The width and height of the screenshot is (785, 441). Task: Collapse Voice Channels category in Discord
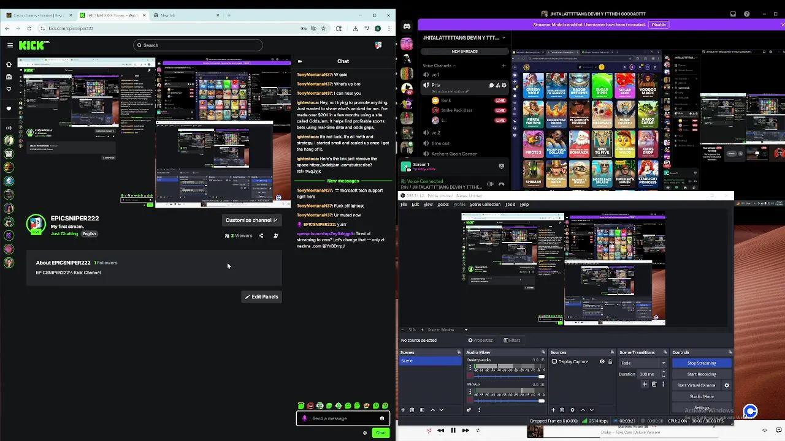click(438, 66)
